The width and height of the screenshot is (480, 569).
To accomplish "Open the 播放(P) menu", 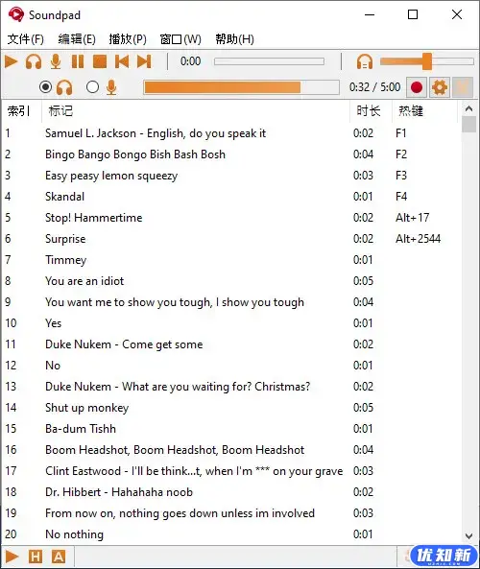I will [128, 38].
